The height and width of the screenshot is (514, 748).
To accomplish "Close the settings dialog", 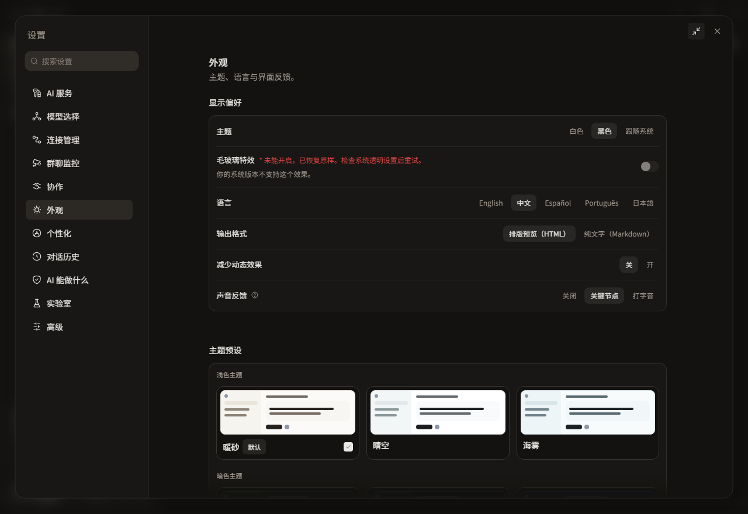I will 717,32.
